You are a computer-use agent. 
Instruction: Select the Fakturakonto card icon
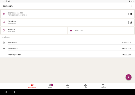(4, 49)
